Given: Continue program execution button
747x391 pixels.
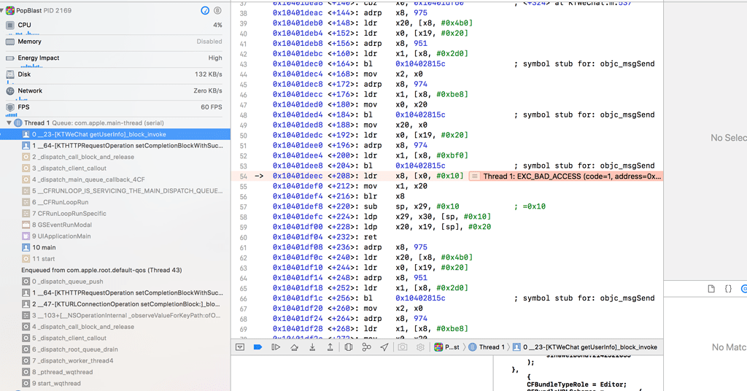Looking at the screenshot, I should click(x=276, y=347).
